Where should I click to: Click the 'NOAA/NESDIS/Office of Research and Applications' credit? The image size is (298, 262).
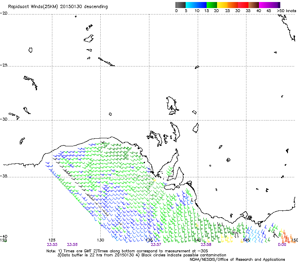tap(237, 260)
